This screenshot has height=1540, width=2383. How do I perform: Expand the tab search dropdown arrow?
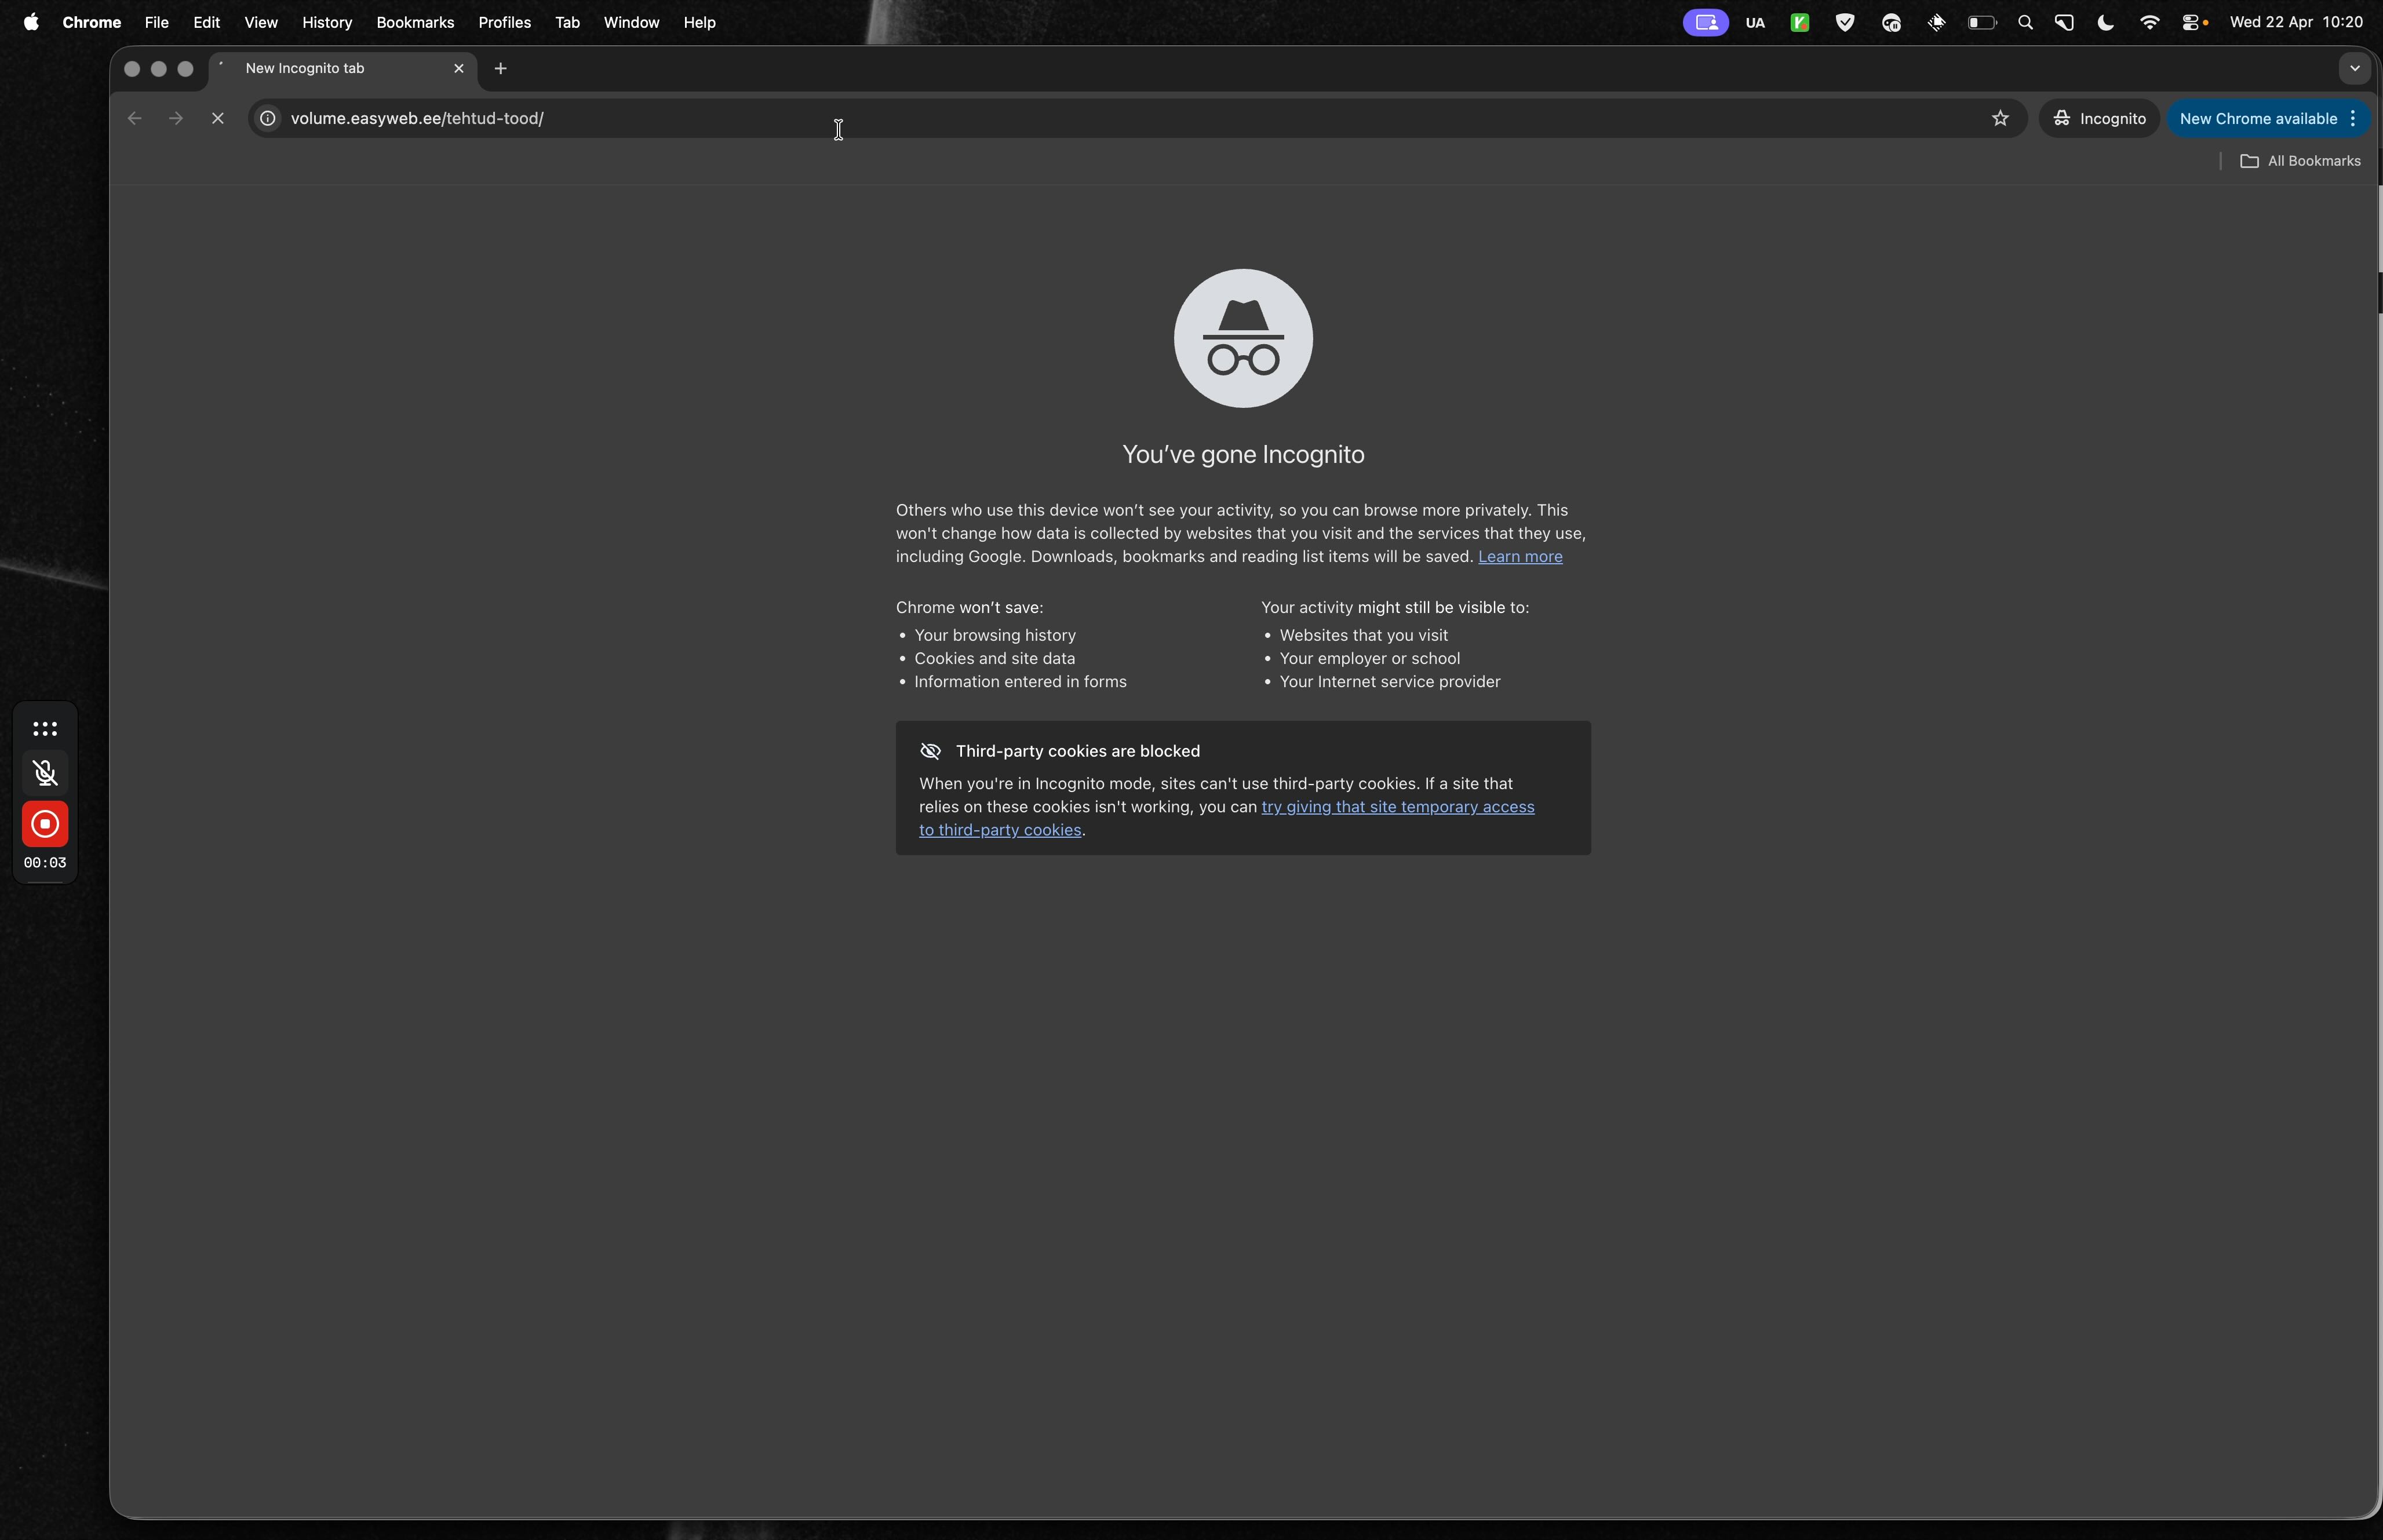(2354, 68)
